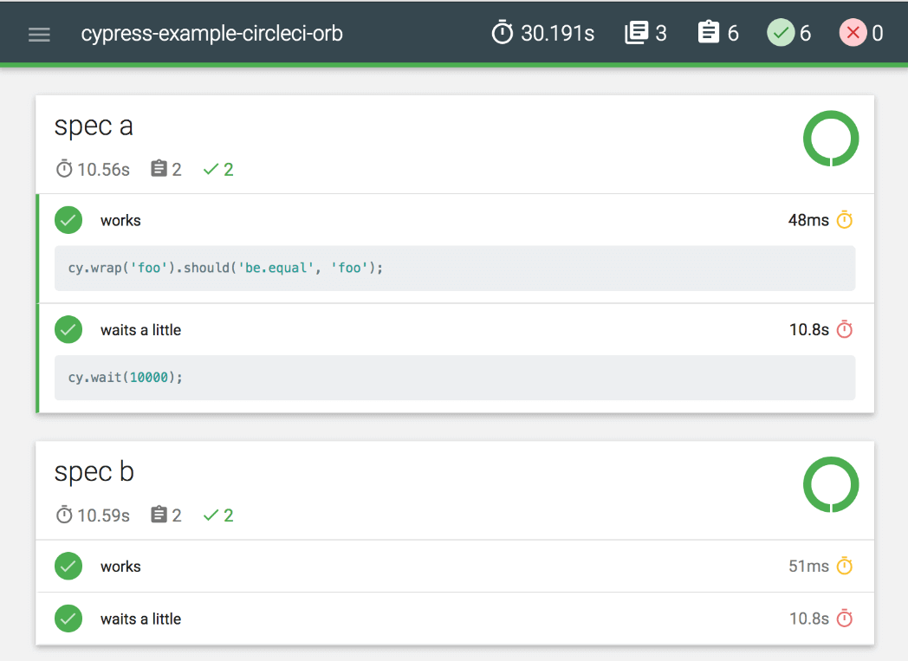Expand 'waits a little' test in spec b
The height and width of the screenshot is (661, 908).
140,619
